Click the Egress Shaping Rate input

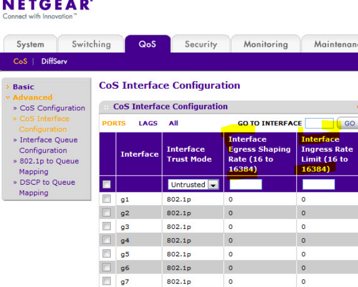pyautogui.click(x=246, y=185)
